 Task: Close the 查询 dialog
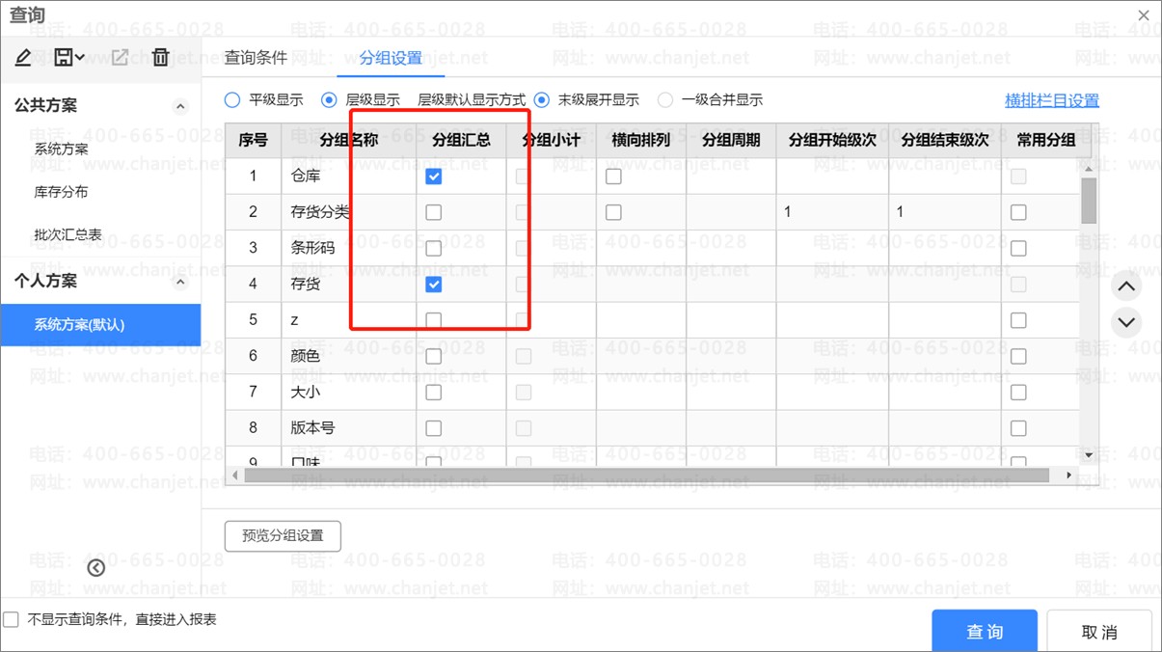point(1144,15)
